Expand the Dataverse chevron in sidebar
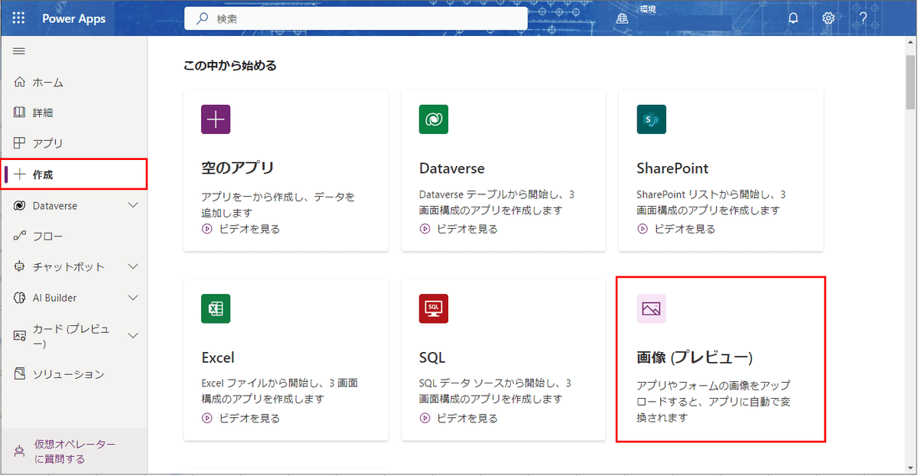The height and width of the screenshot is (476, 918). click(x=133, y=206)
